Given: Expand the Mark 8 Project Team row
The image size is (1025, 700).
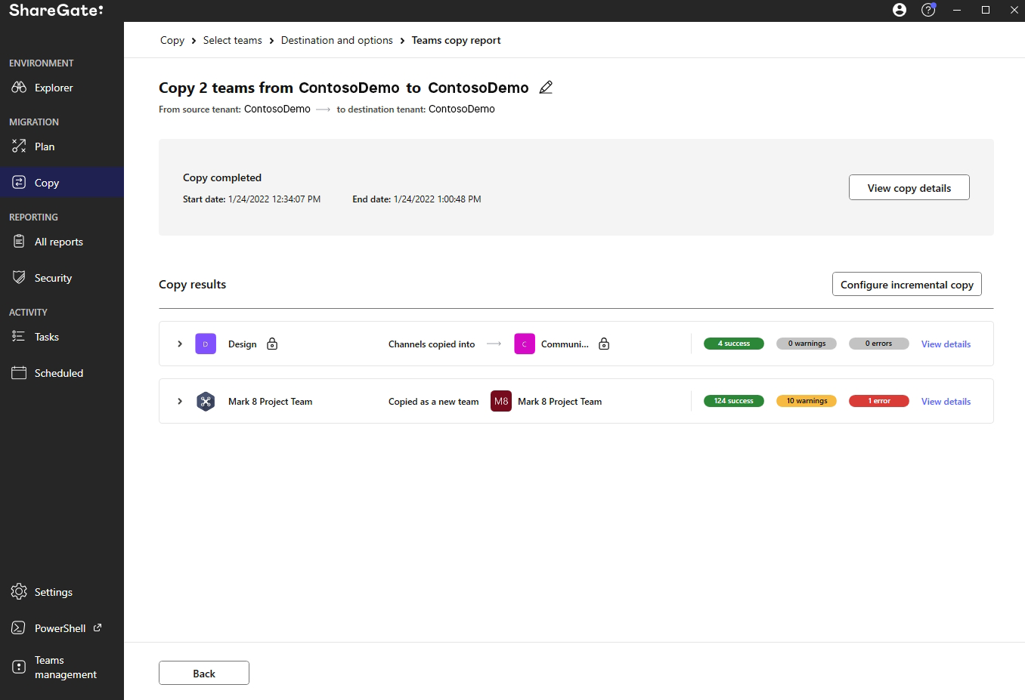Looking at the screenshot, I should (x=180, y=402).
